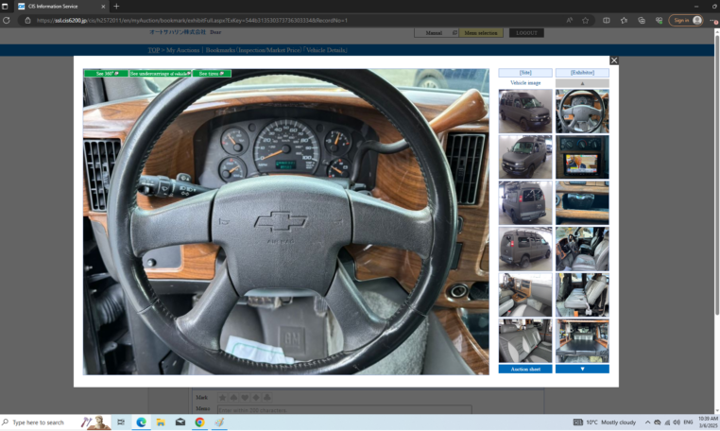Open the volume control in system tray

pos(677,422)
